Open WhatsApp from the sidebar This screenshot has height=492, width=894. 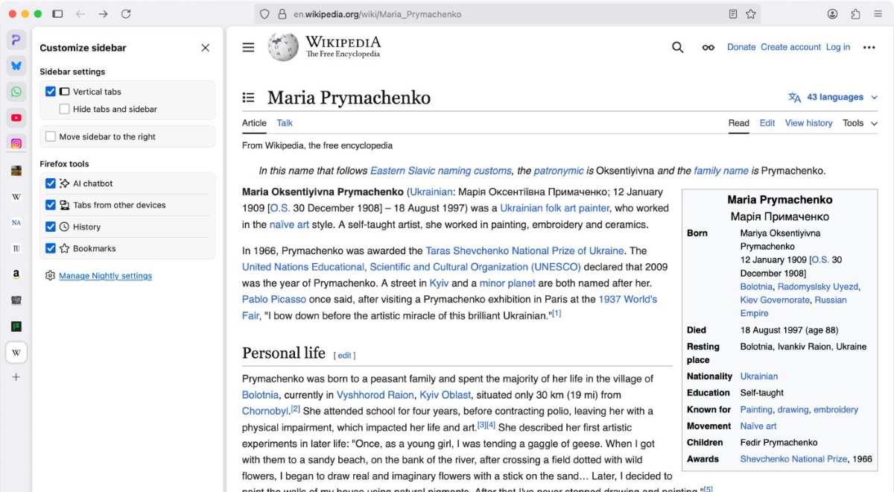pyautogui.click(x=16, y=91)
